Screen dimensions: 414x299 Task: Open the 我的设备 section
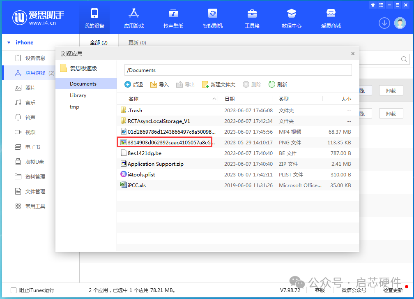[x=94, y=18]
